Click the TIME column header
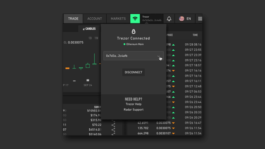The image size is (265, 149). (x=195, y=35)
